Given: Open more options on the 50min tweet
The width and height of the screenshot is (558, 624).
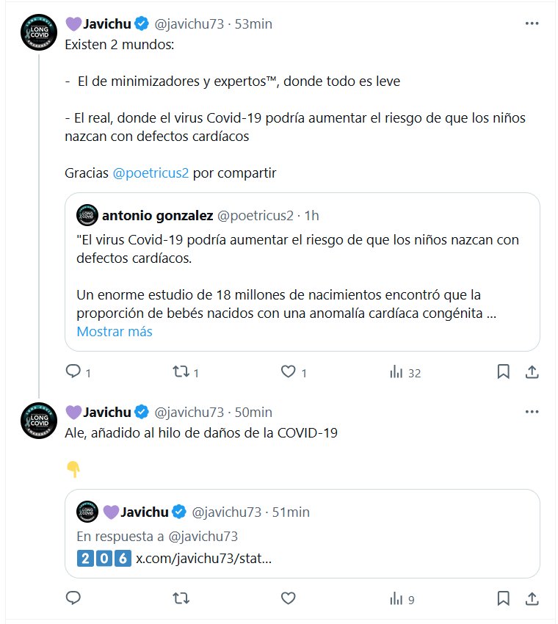Looking at the screenshot, I should pyautogui.click(x=532, y=412).
